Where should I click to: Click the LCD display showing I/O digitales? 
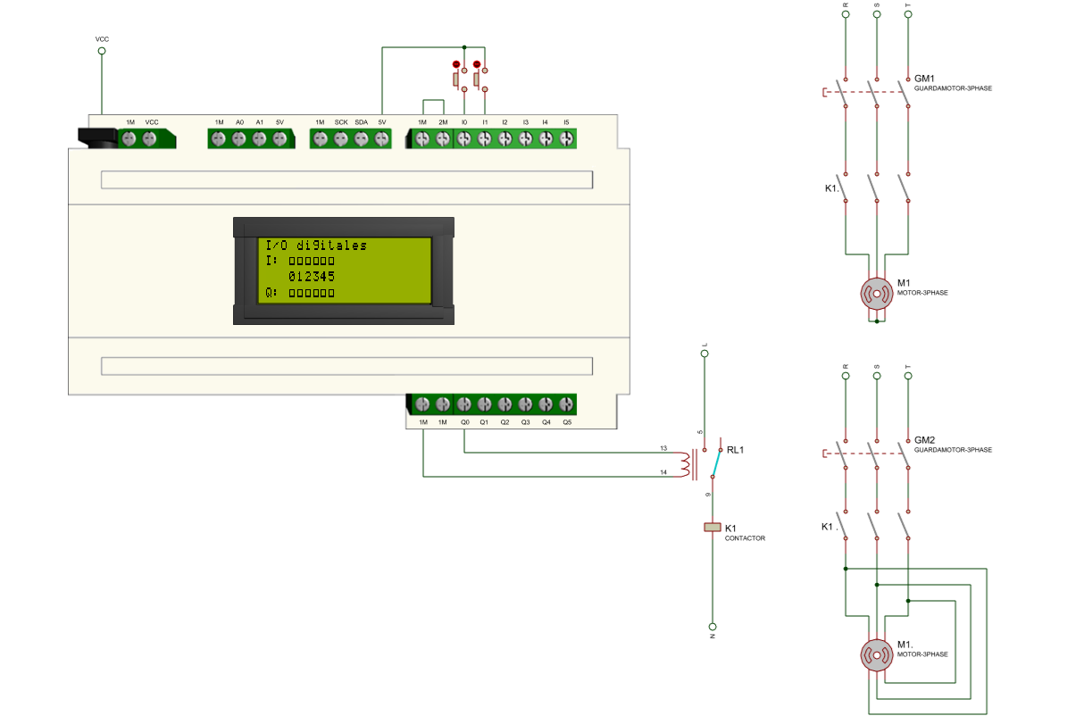point(344,271)
